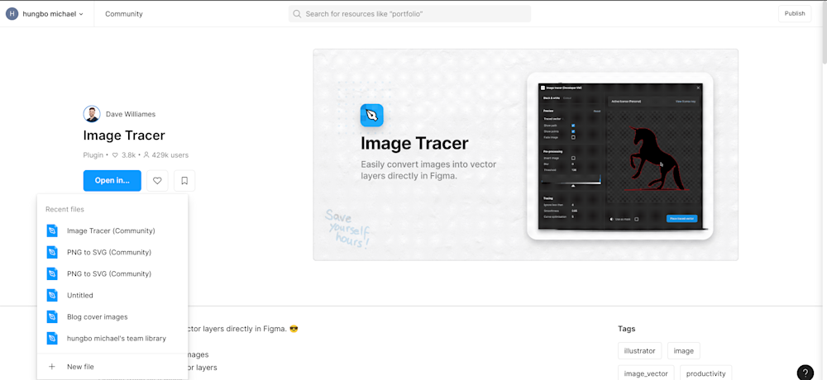Open the Image Tracer preview thumbnail

click(525, 155)
